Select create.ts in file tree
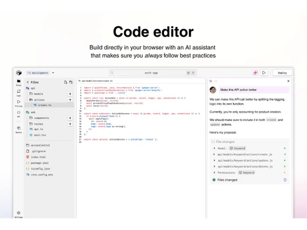 point(49,105)
